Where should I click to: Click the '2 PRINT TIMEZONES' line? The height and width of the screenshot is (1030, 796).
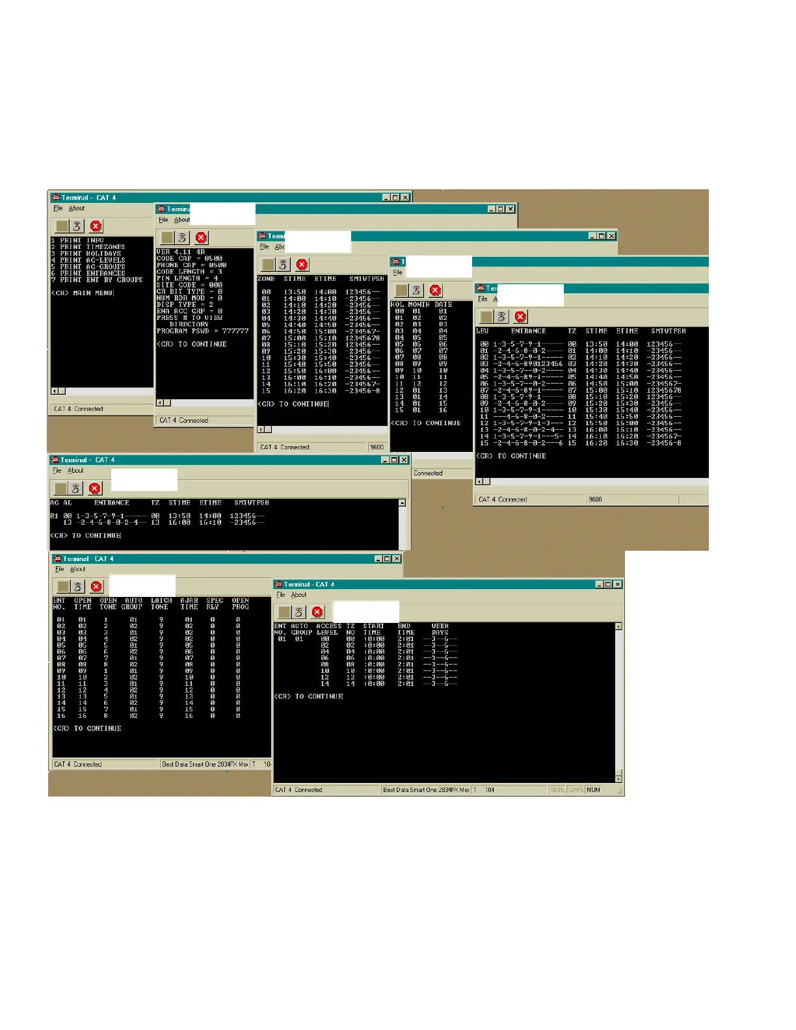[x=88, y=247]
